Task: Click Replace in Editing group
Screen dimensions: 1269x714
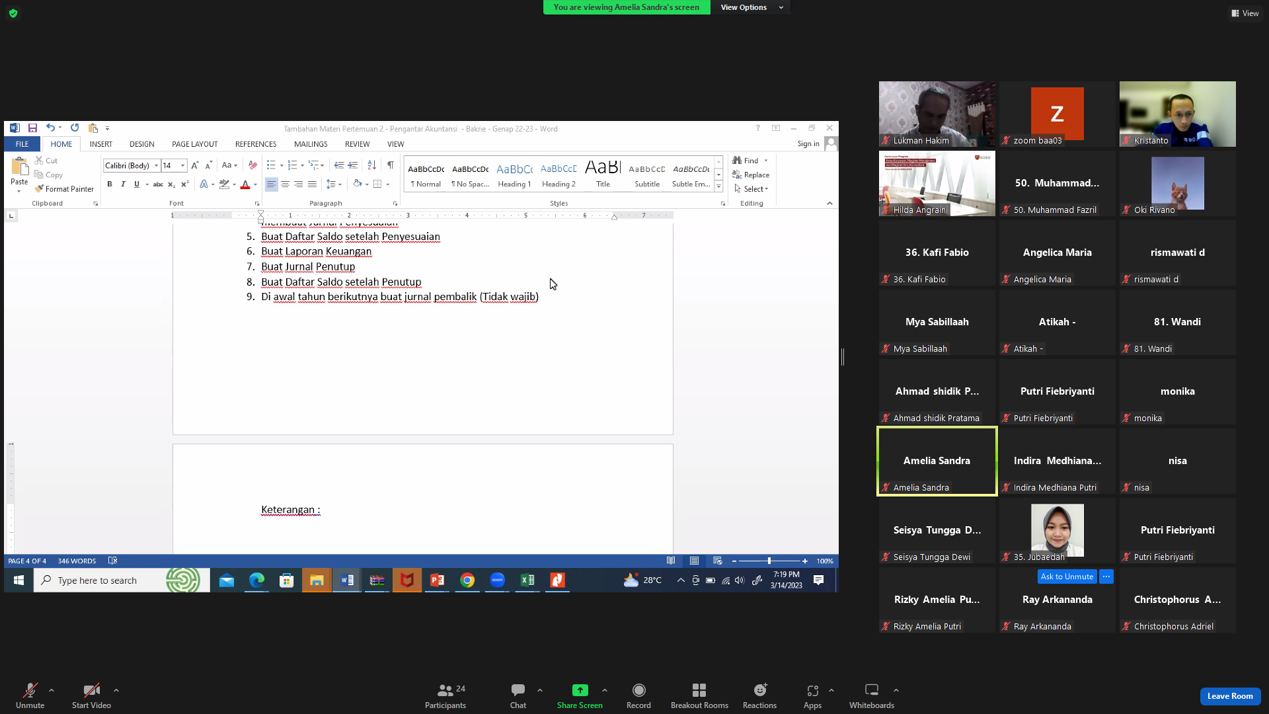Action: (751, 175)
